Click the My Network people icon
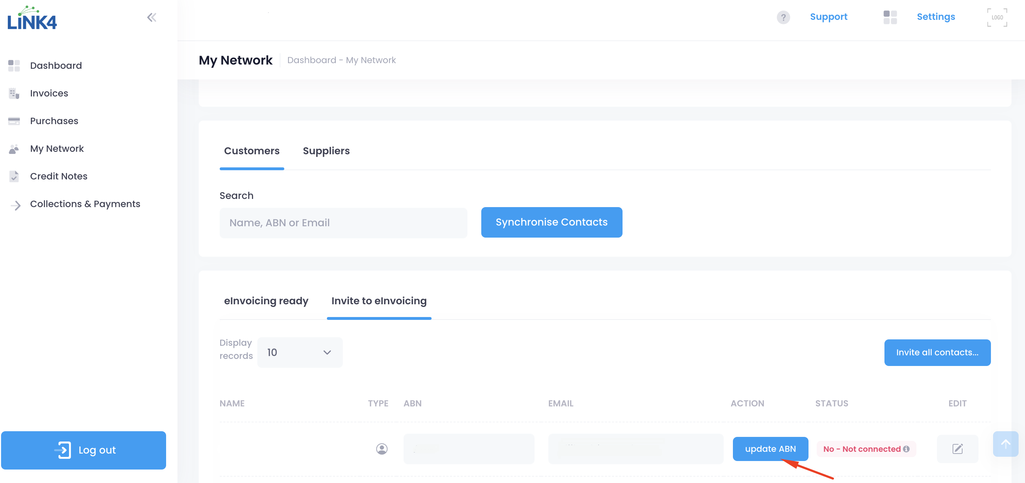The image size is (1025, 483). pos(14,149)
